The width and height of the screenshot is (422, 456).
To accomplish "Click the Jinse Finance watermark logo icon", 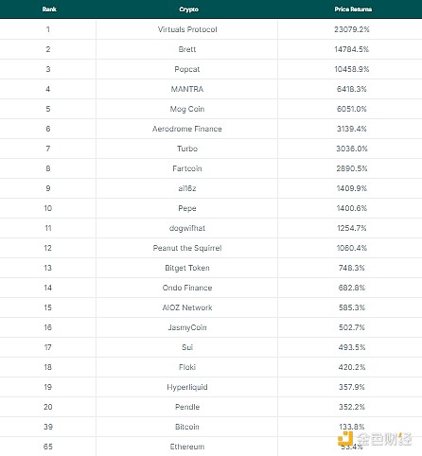I will (345, 438).
